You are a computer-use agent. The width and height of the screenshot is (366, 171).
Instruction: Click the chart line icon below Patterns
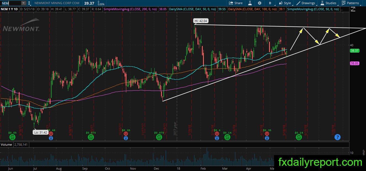click(x=353, y=9)
